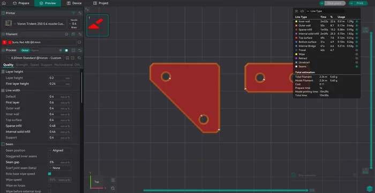
Task: Open Slice plate dropdown arrow
Action: [322, 3]
